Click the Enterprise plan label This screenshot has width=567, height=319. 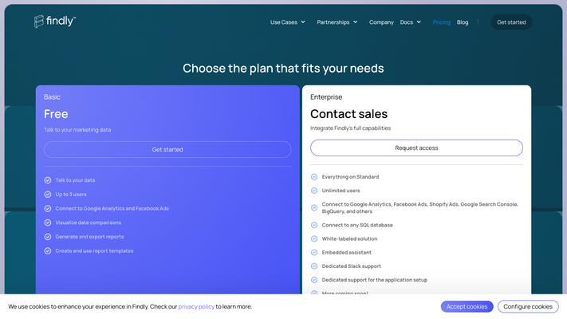326,97
